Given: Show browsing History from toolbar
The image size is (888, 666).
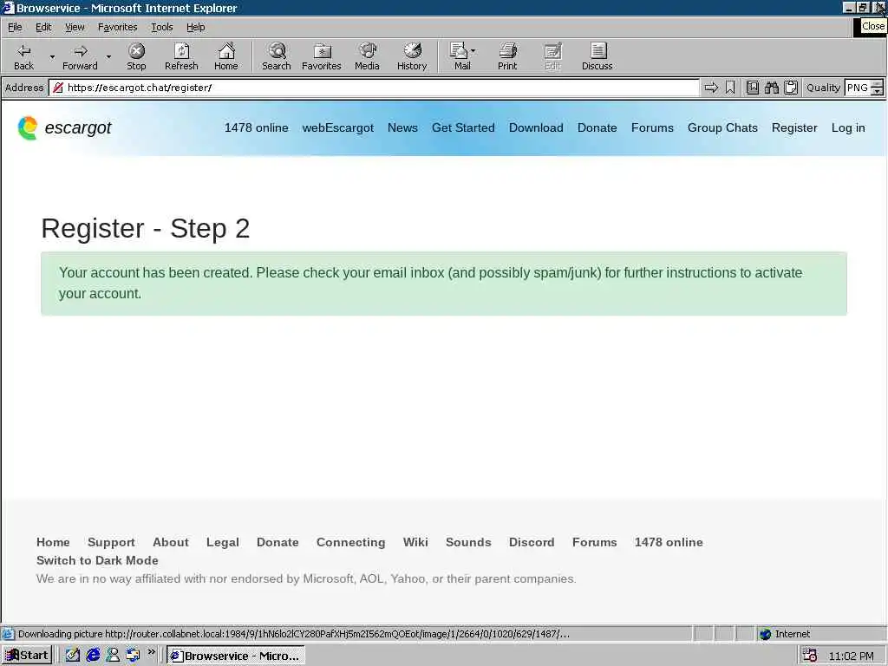Looking at the screenshot, I should [x=412, y=56].
